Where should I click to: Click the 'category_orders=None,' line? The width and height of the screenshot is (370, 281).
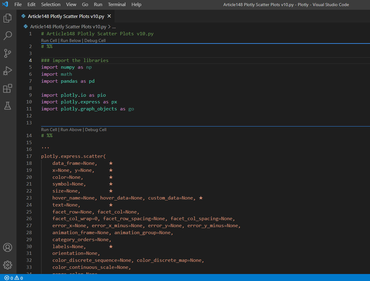point(82,240)
